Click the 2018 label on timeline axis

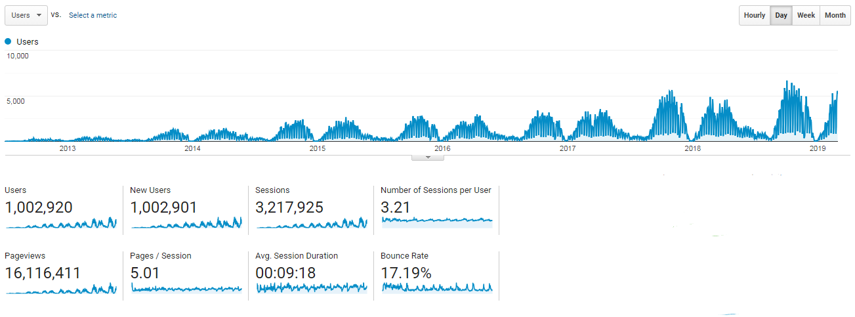pos(692,148)
